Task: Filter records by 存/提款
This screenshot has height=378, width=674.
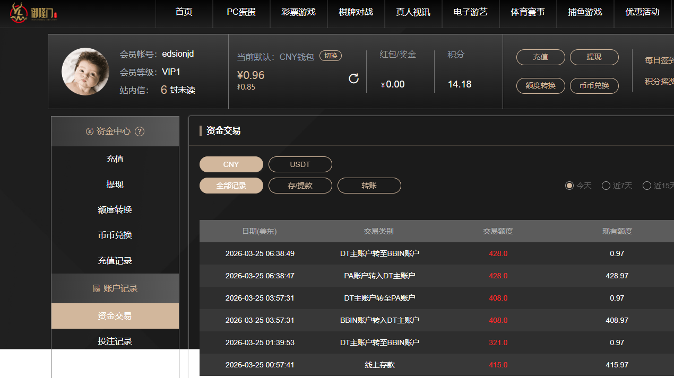Action: (x=300, y=186)
